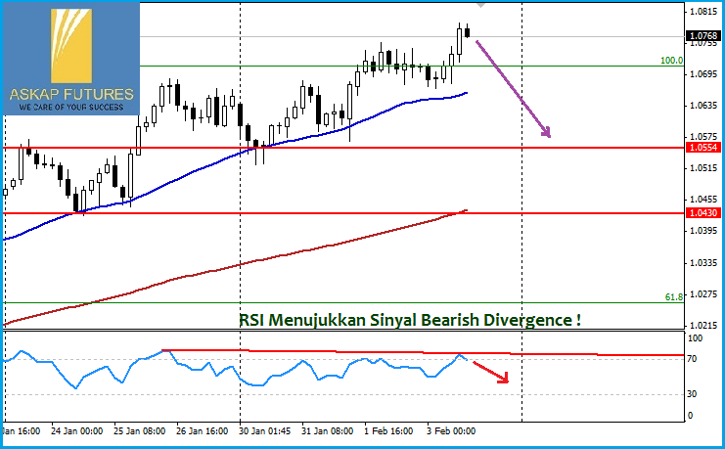The image size is (725, 449).
Task: Click the RSI Bearish Divergence text label
Action: pos(410,319)
